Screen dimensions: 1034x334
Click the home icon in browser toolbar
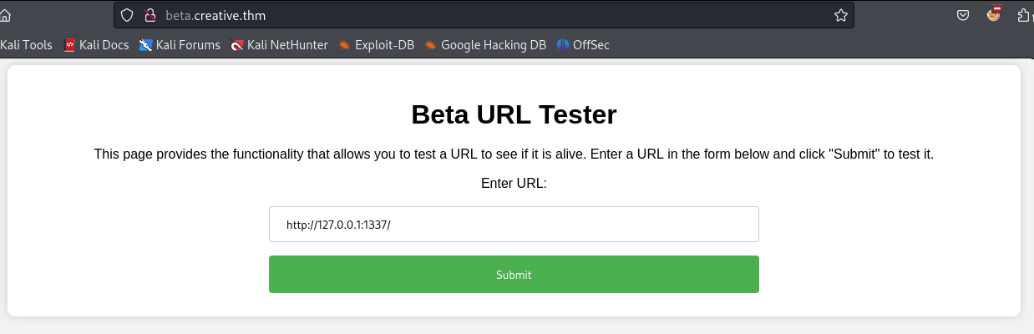click(4, 15)
